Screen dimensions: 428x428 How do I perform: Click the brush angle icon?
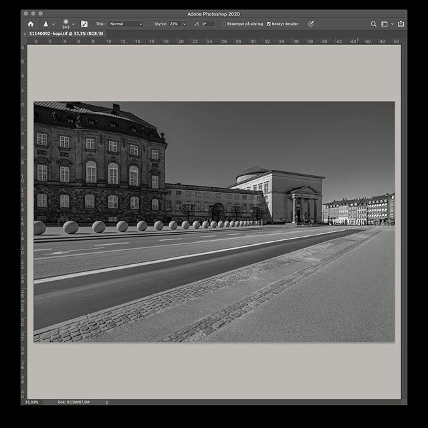tap(197, 24)
